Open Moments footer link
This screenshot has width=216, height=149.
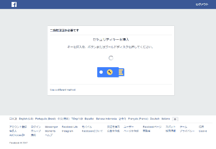click(50, 131)
